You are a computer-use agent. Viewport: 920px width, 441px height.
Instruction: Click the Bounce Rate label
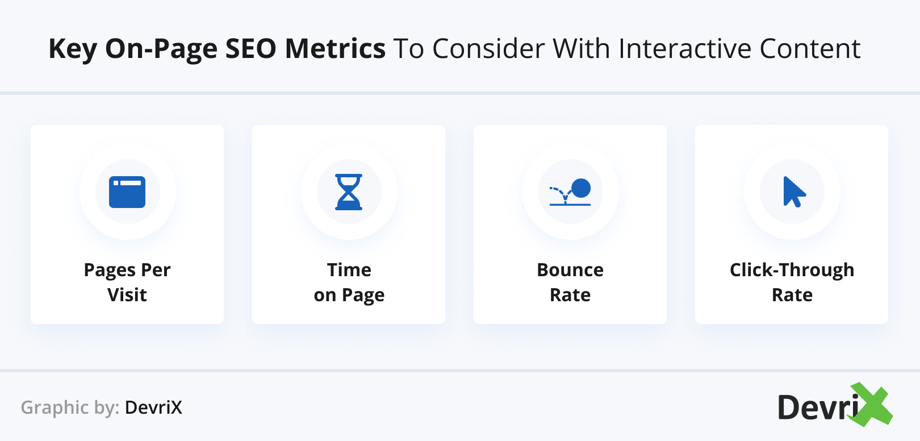pyautogui.click(x=570, y=282)
